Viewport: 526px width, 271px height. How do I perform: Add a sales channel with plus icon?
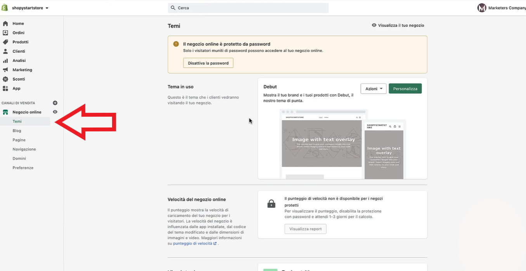[55, 103]
